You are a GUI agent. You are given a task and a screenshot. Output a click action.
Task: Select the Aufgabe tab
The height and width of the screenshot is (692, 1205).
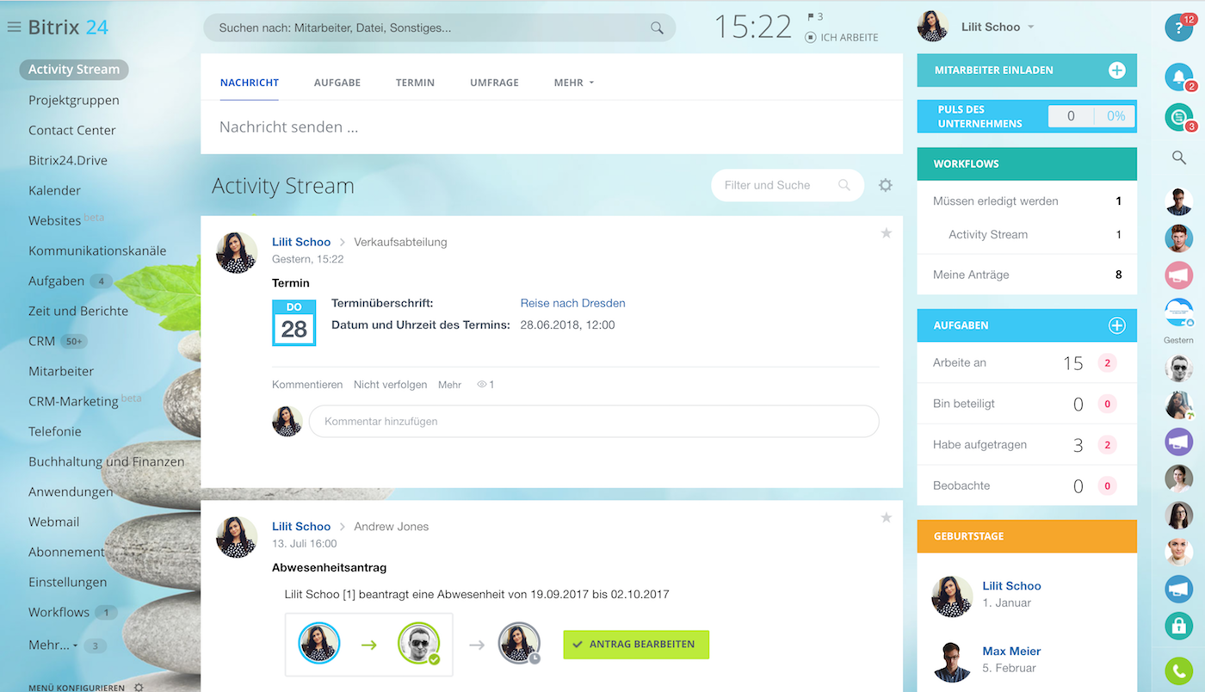click(x=337, y=83)
